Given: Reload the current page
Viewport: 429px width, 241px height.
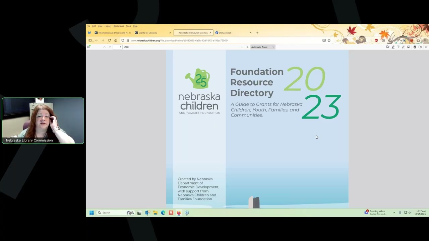Looking at the screenshot, I should pyautogui.click(x=109, y=41).
